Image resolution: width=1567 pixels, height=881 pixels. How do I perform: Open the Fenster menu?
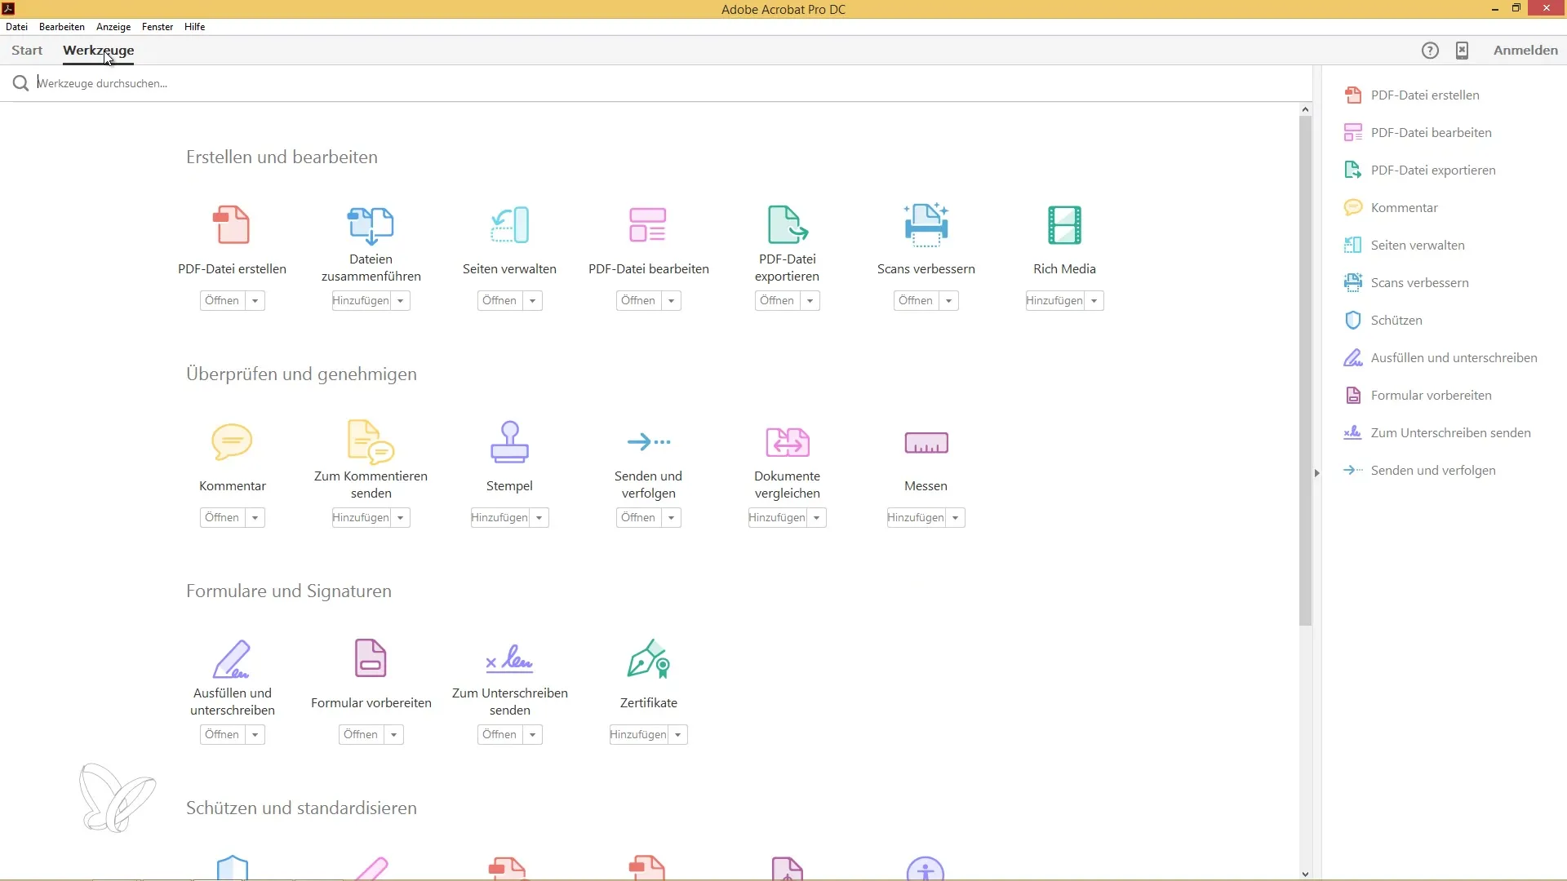158,27
